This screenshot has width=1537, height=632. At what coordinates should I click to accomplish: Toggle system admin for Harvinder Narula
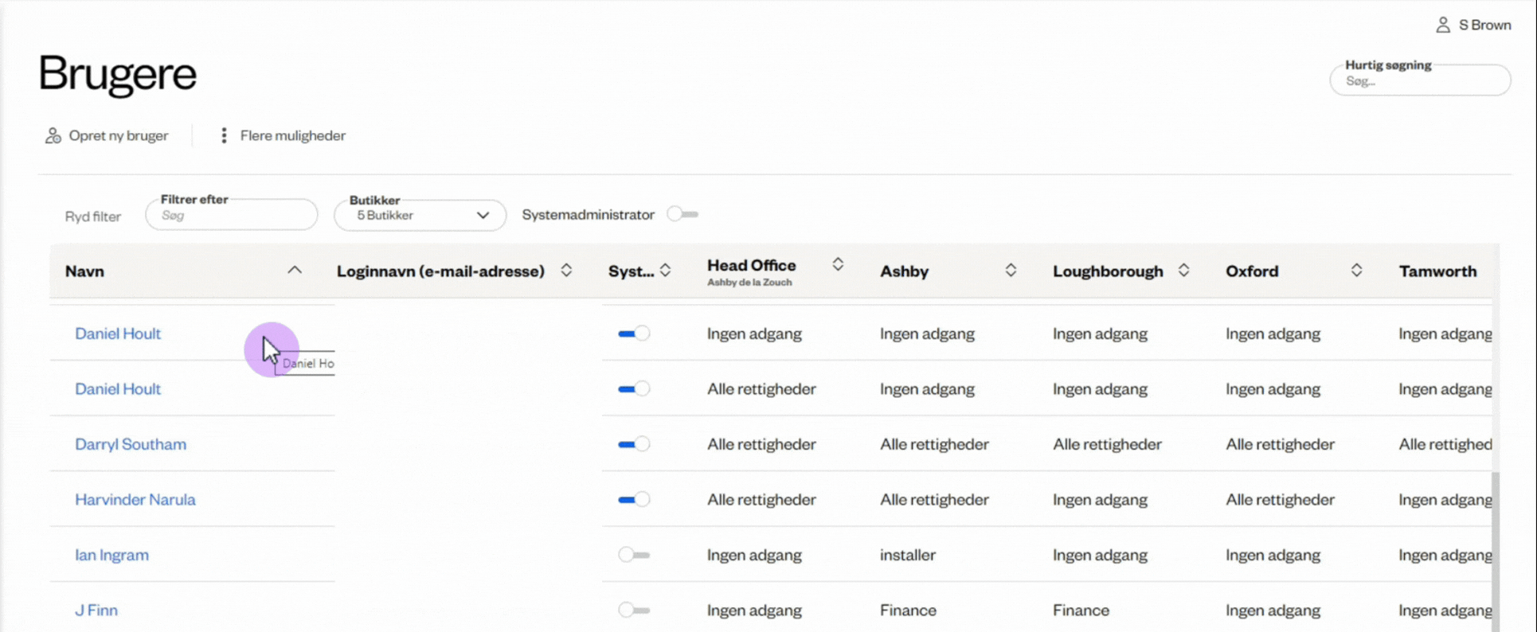coord(634,499)
